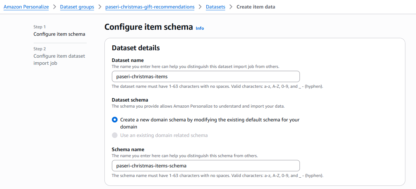Open the Info link beside page title

[x=200, y=28]
